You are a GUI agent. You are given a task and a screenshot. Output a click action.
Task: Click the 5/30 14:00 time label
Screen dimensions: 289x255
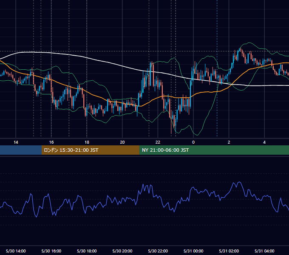click(x=16, y=251)
